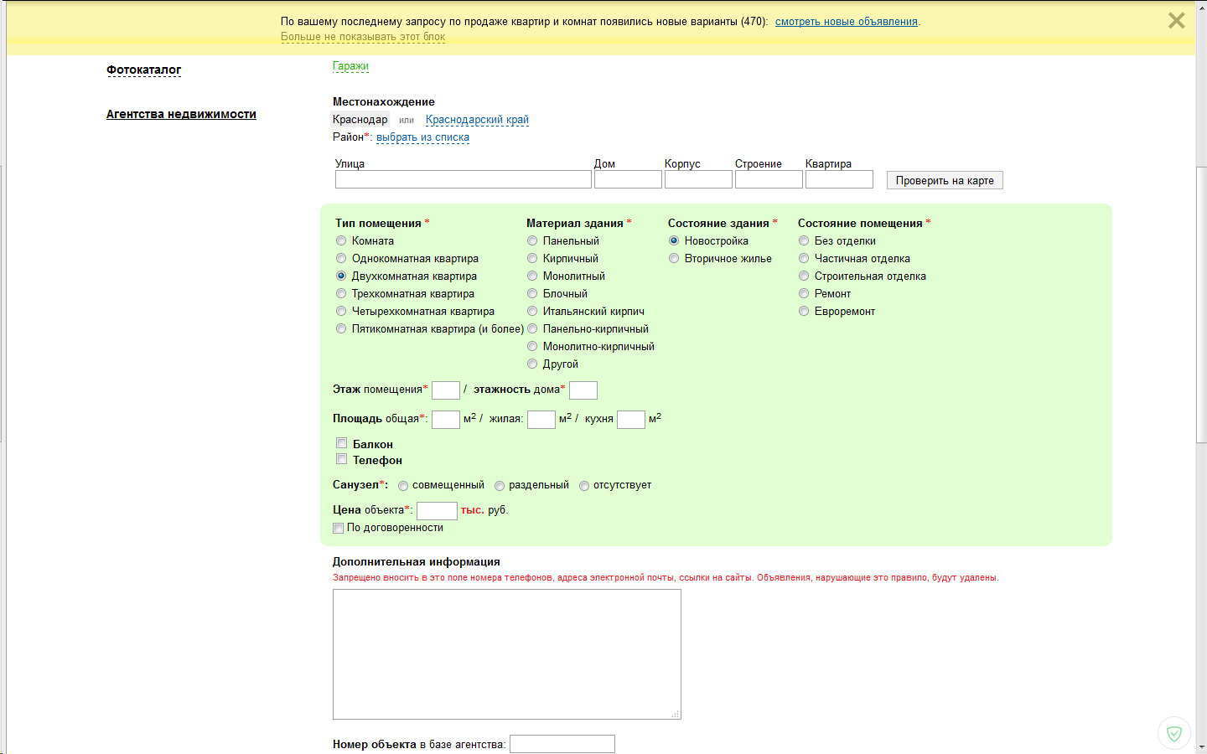Select отсутствует bathroom option
Image resolution: width=1207 pixels, height=754 pixels.
coord(584,486)
